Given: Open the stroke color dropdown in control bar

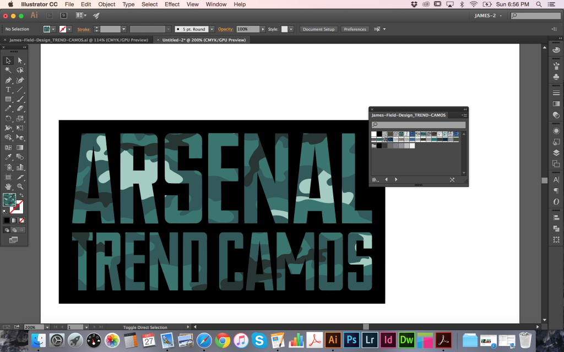Looking at the screenshot, I should pyautogui.click(x=69, y=29).
